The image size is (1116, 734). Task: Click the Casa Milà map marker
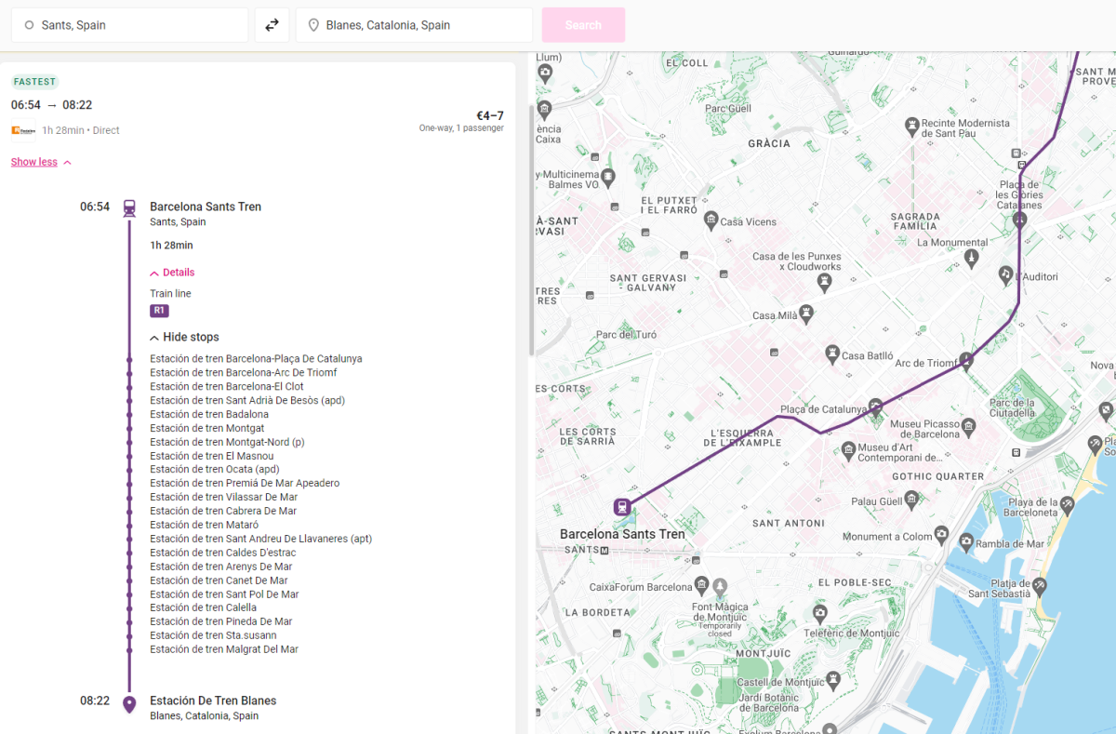click(x=806, y=314)
